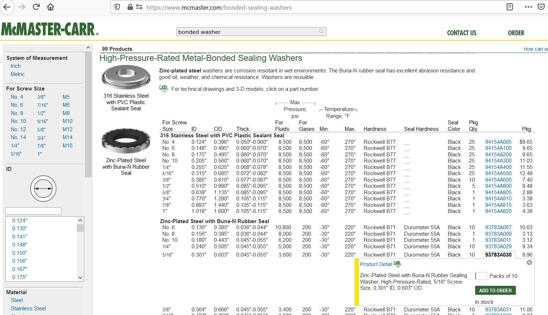Select 0.156" in the ID list

pos(20,261)
